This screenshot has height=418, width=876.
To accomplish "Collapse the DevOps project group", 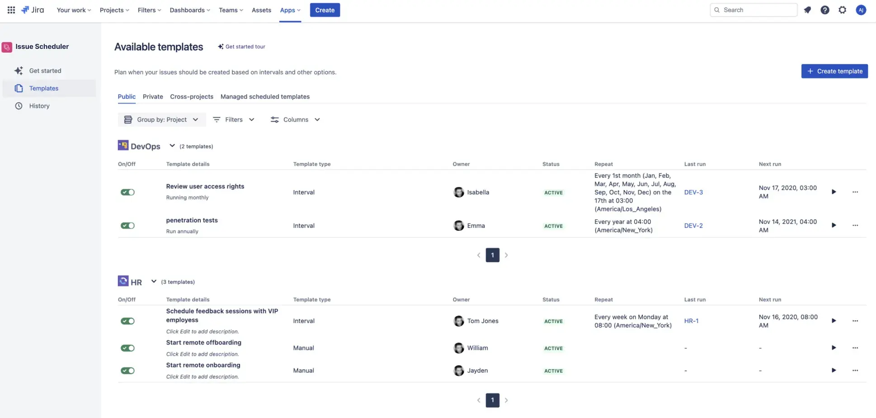I will pos(172,145).
